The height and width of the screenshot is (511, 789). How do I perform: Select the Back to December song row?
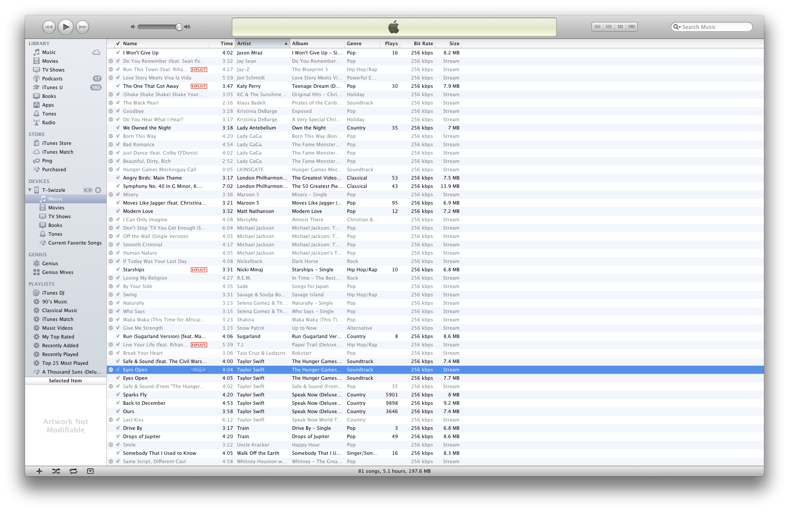click(x=435, y=403)
